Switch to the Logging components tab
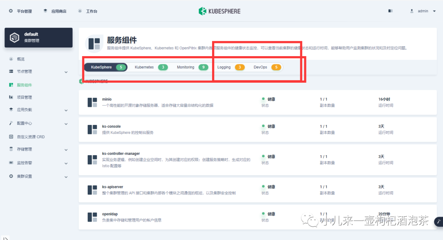This screenshot has width=443, height=240. [231, 67]
